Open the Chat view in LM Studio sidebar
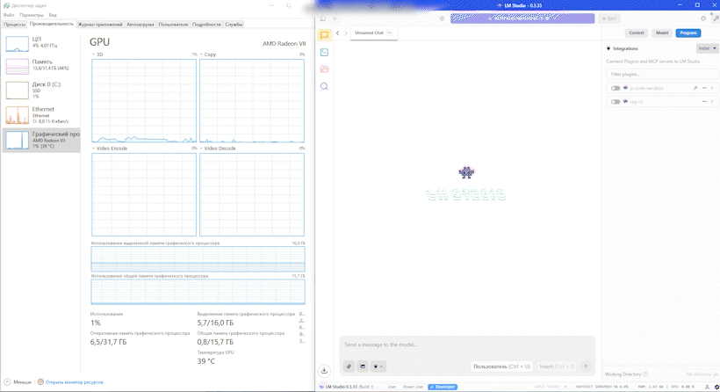This screenshot has width=720, height=392. pos(324,35)
